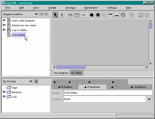Select the Fork bar tool
The image size is (155, 119).
point(110,15)
